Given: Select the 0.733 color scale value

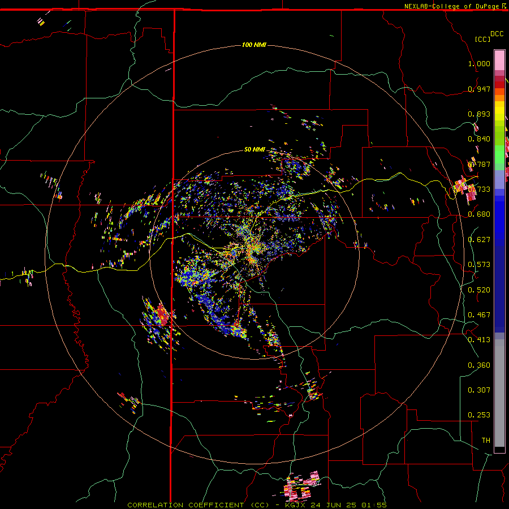Looking at the screenshot, I should pos(479,189).
